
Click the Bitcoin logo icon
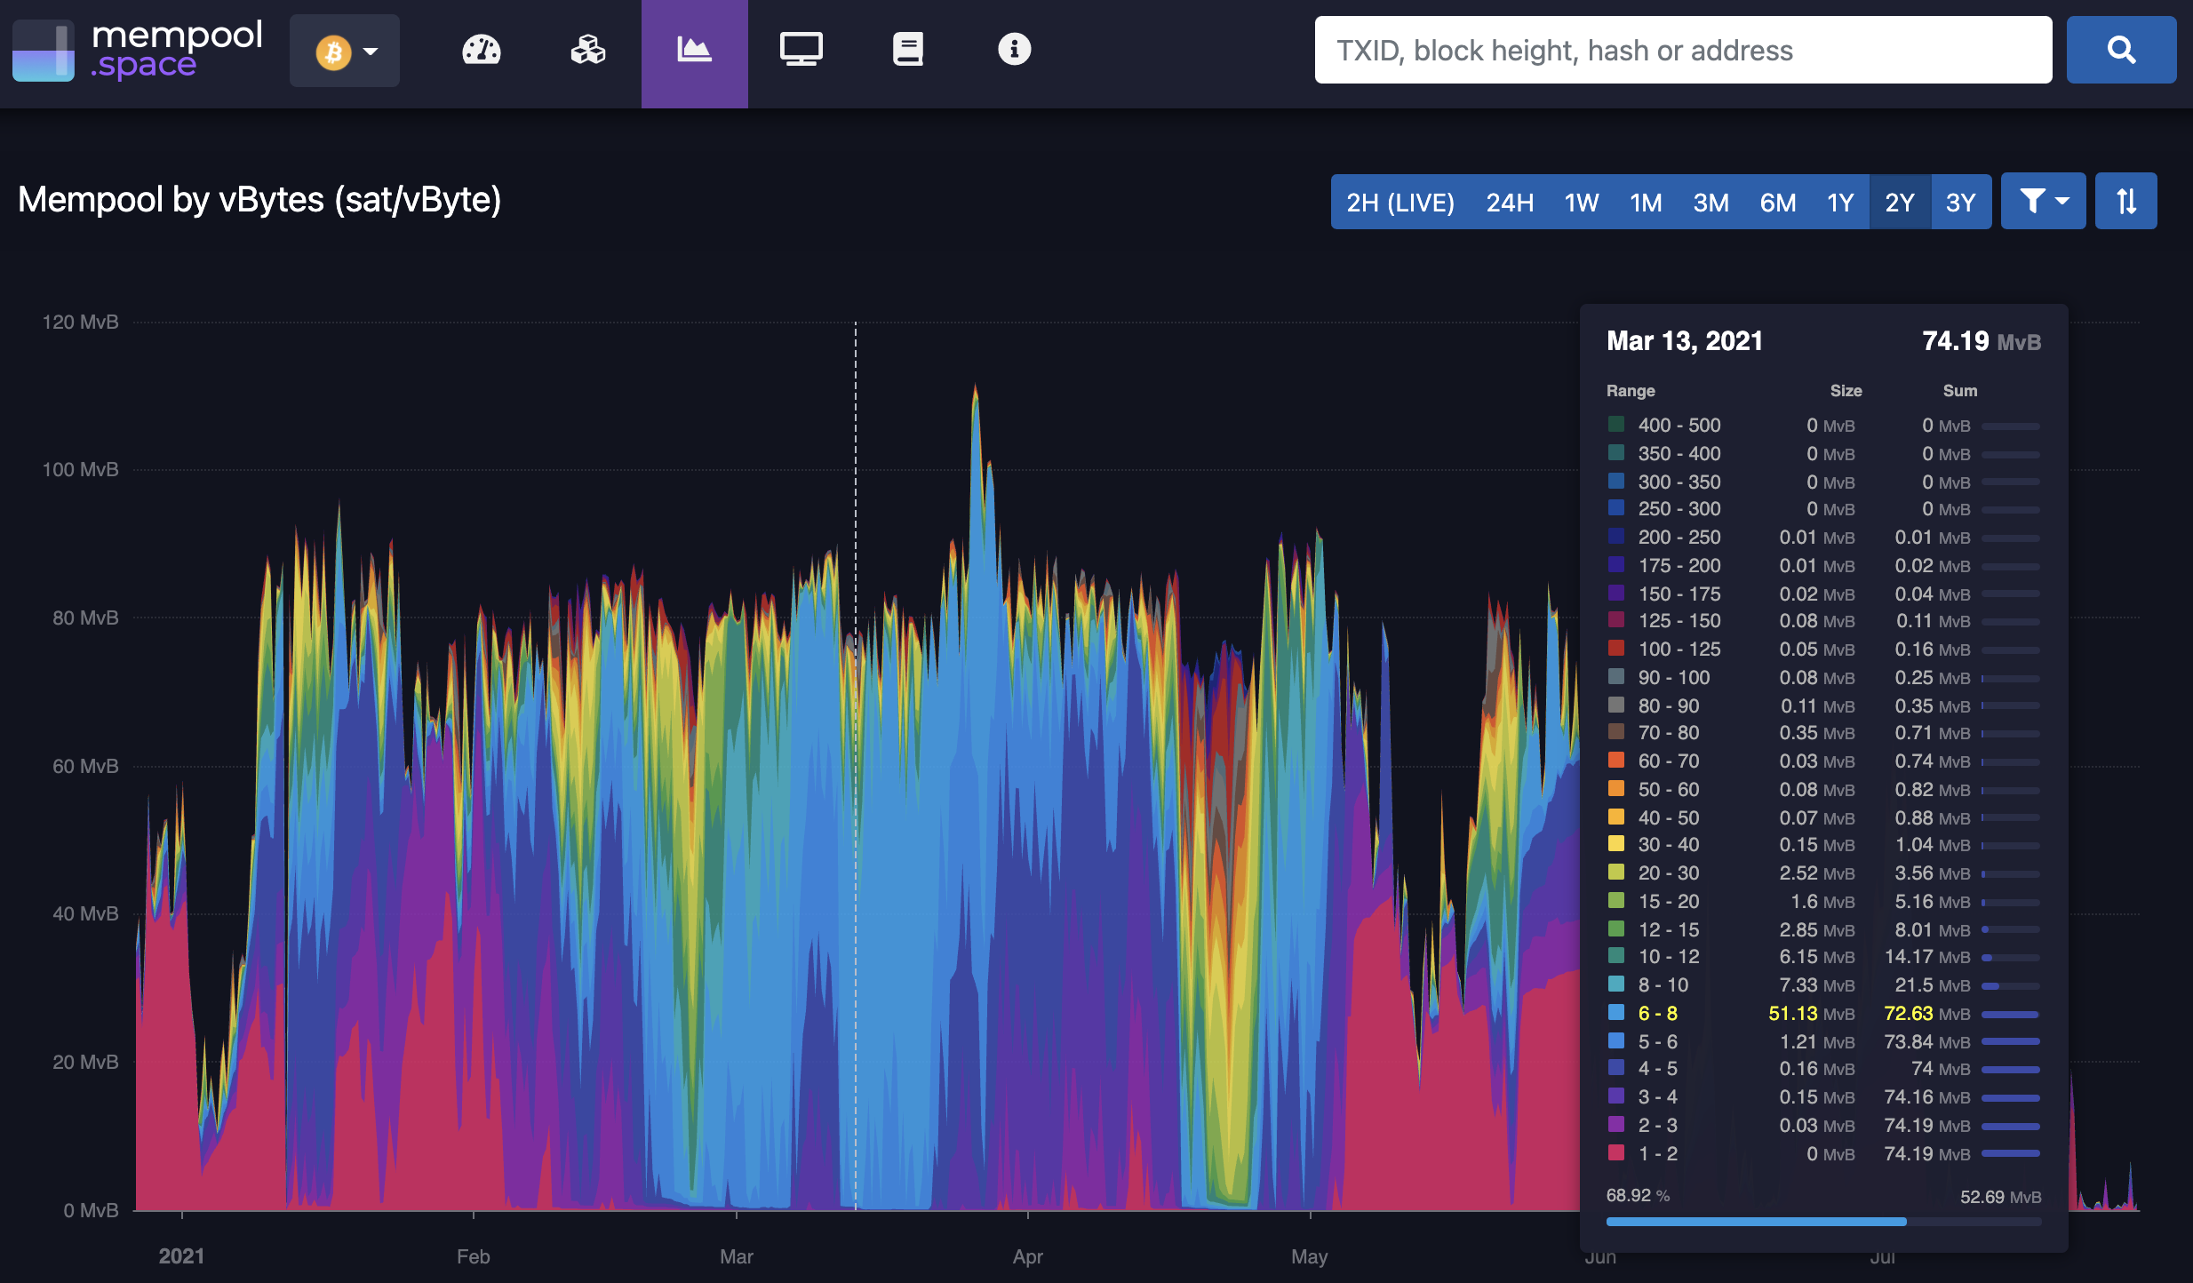pos(334,51)
